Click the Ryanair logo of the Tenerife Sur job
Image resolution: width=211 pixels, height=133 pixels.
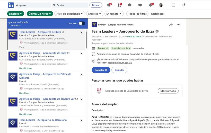point(13,102)
